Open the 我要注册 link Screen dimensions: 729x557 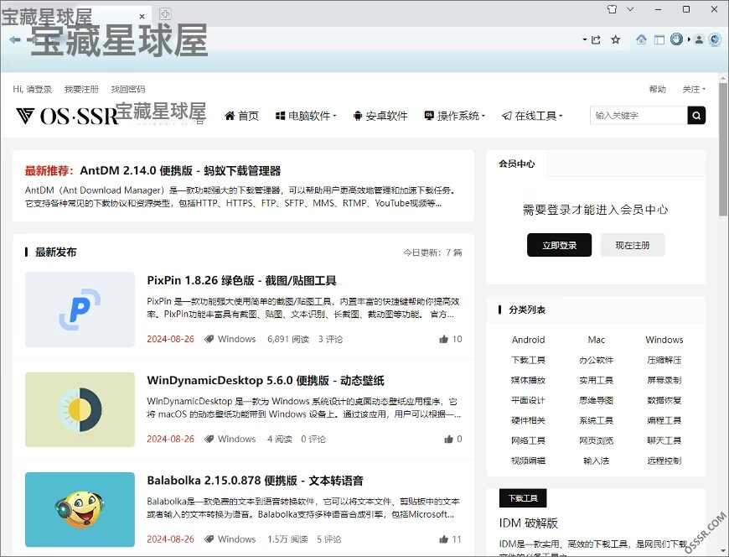tap(81, 89)
